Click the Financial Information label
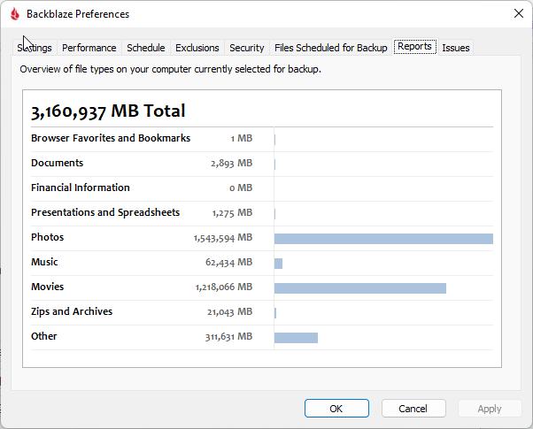533x429 pixels. point(81,188)
